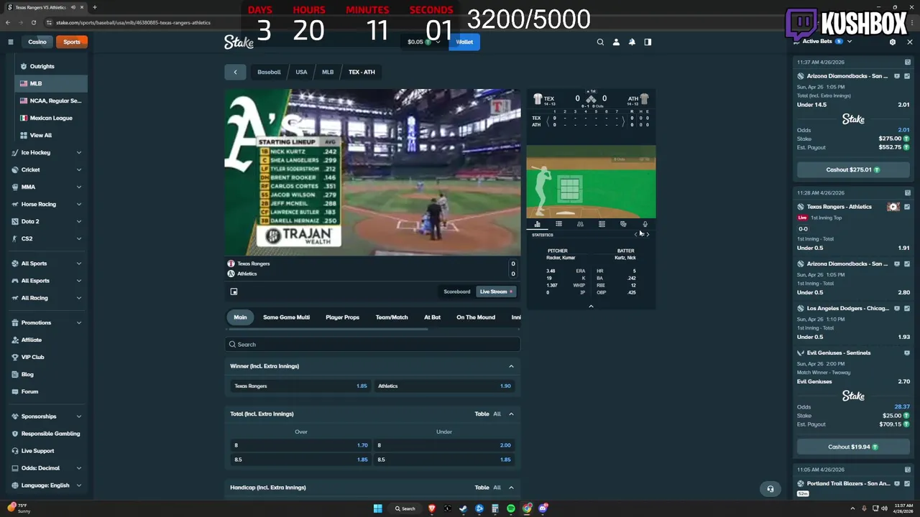The width and height of the screenshot is (920, 517).
Task: Open the share icon on 11:37 AM bet
Action: tap(907, 62)
